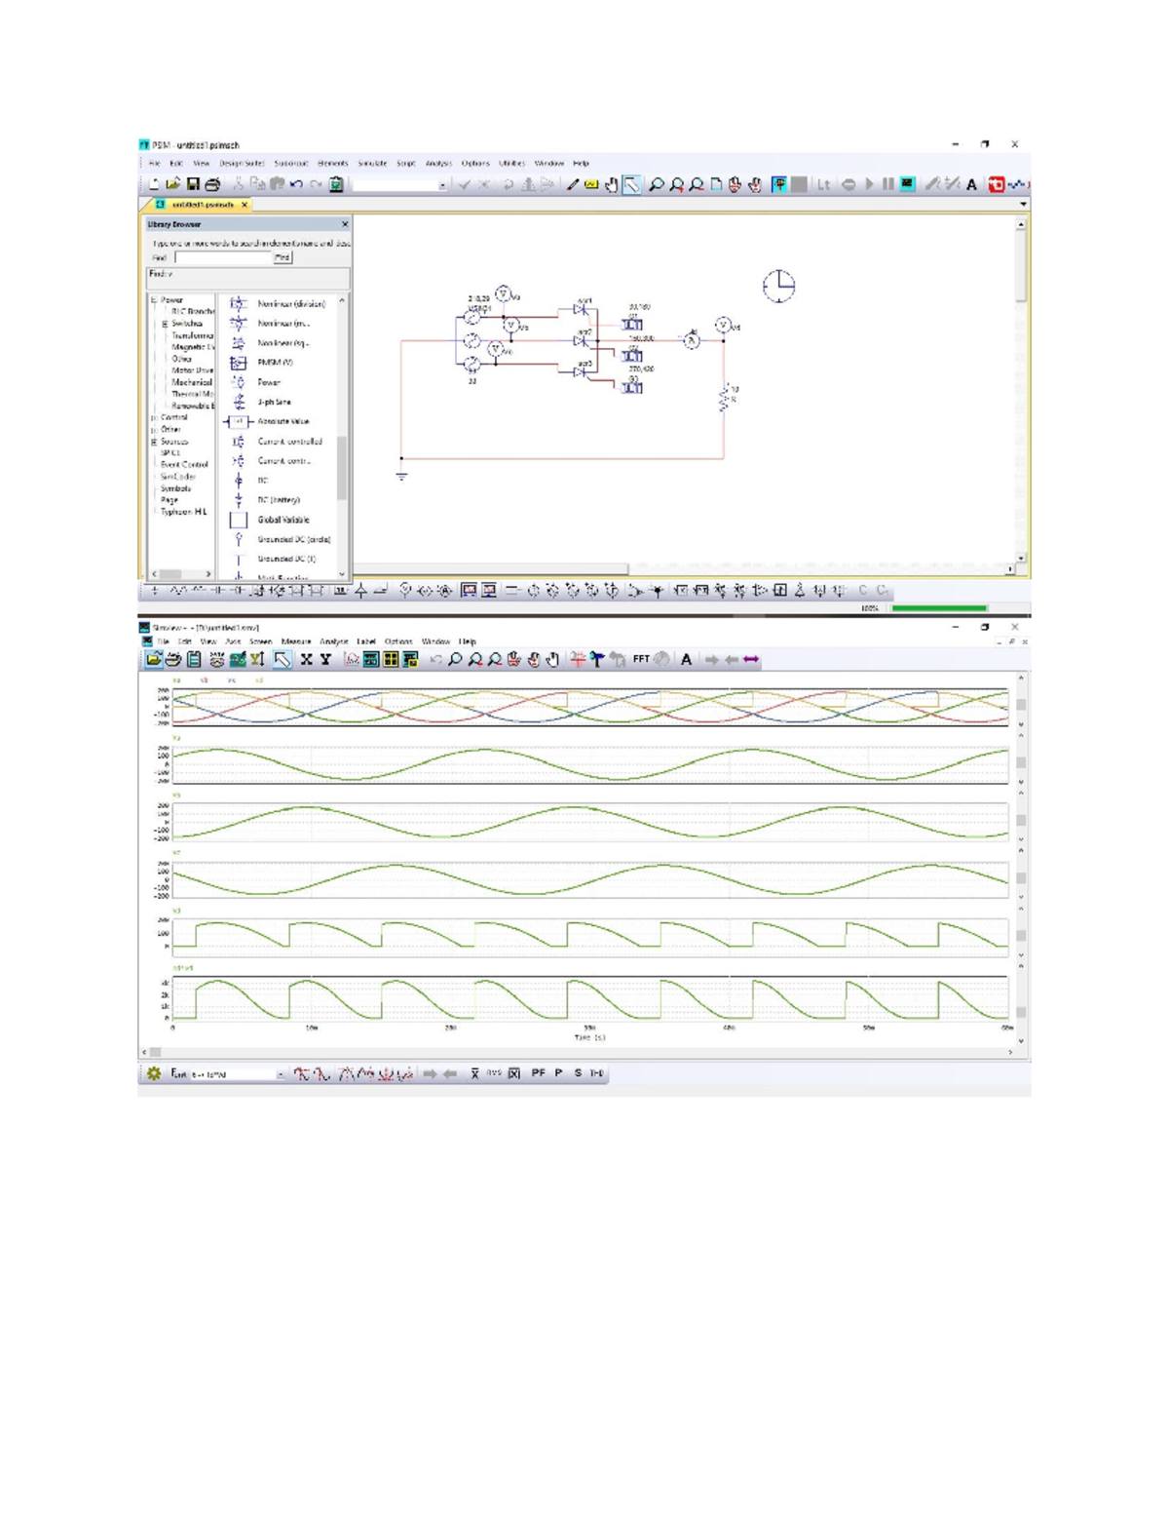Click the Save icon in PSIM toolbar
The image size is (1169, 1514).
[x=193, y=184]
